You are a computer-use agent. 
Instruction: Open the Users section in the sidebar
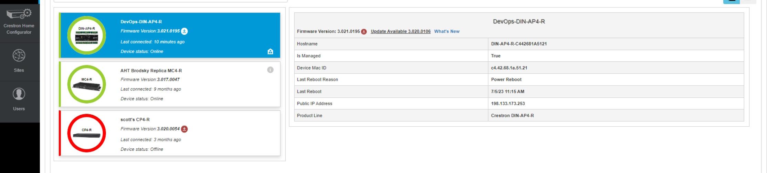pos(19,100)
